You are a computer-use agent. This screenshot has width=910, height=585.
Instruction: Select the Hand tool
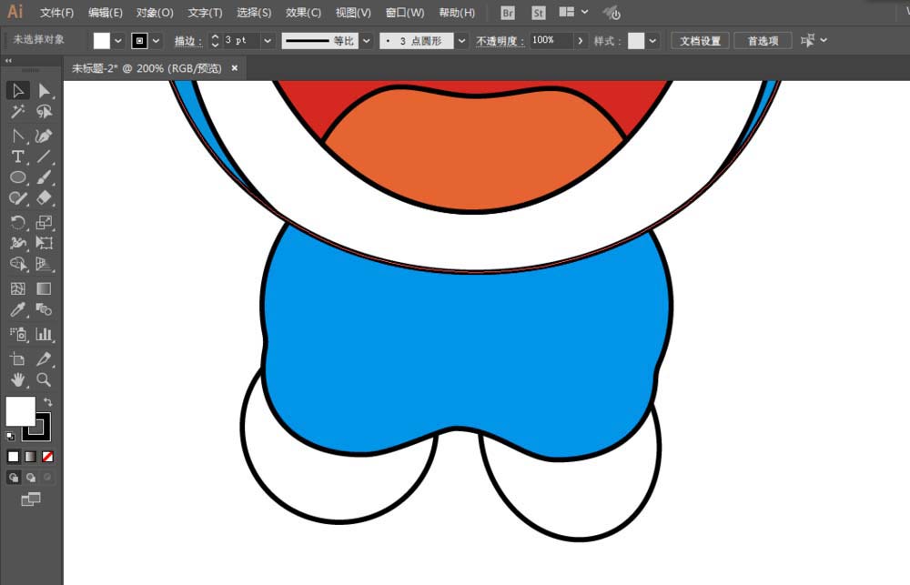[x=18, y=379]
